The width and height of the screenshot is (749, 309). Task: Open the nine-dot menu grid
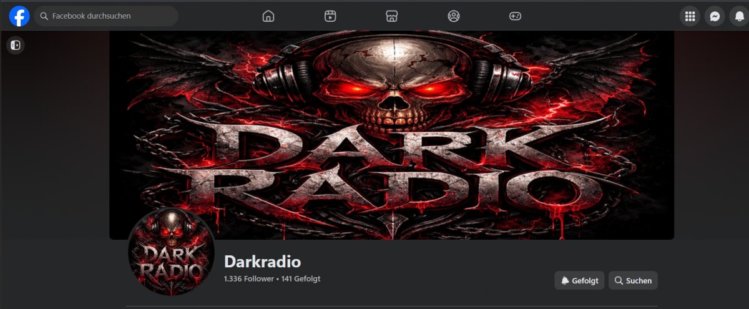coord(690,16)
